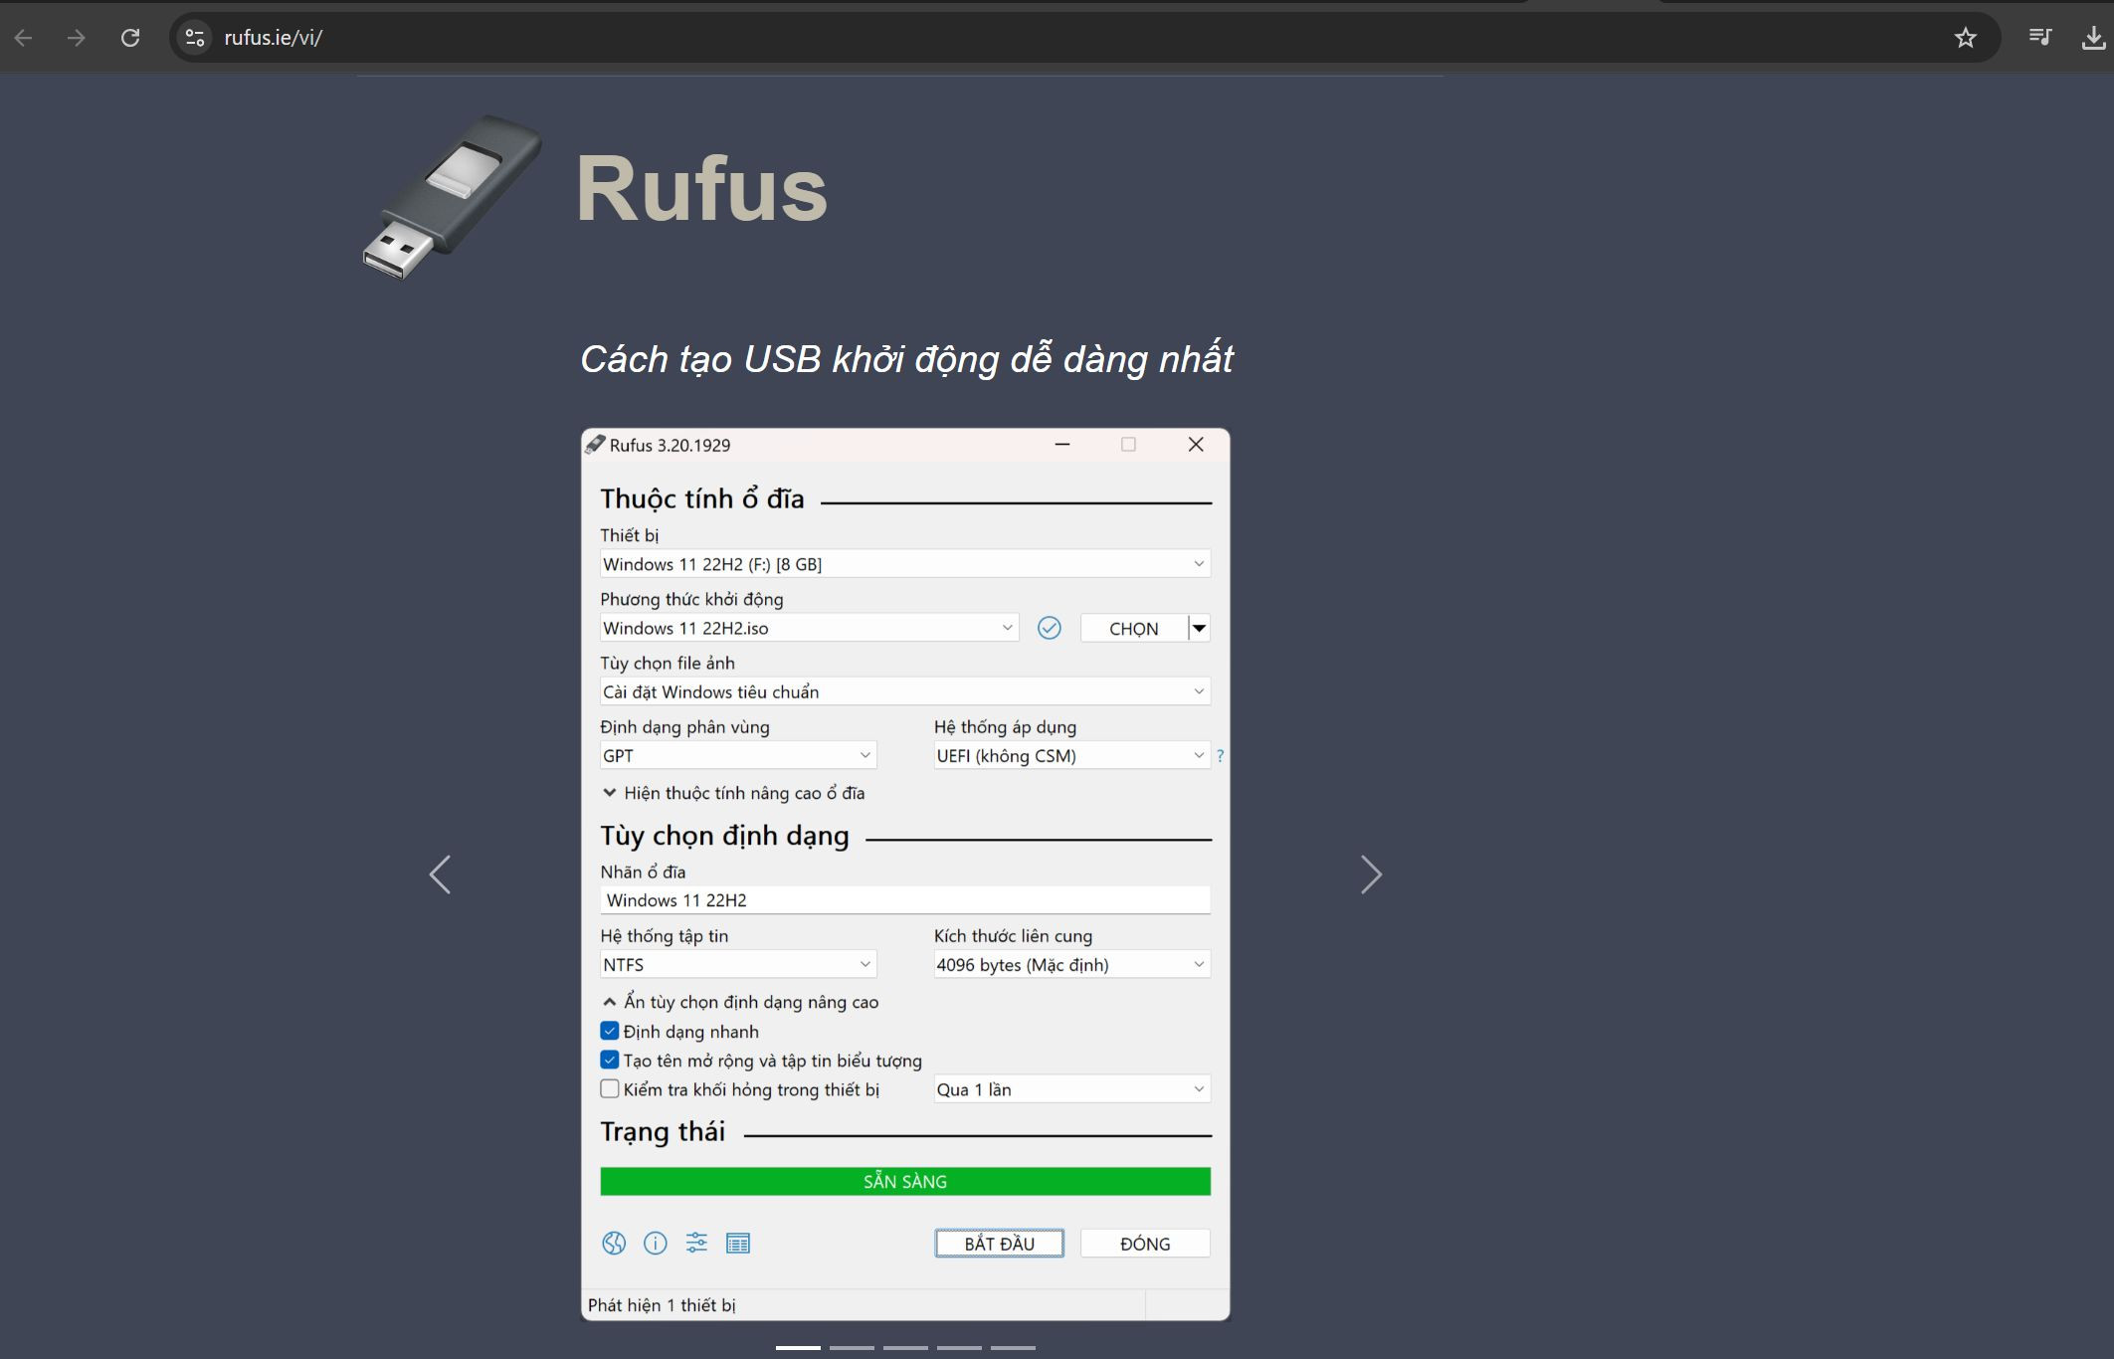Image resolution: width=2114 pixels, height=1359 pixels.
Task: Disable Tạo tên mở rộng và tập tin biểu tượng
Action: click(607, 1061)
